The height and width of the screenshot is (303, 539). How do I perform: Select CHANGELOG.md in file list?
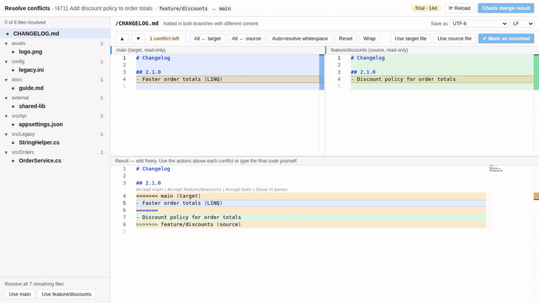coord(55,33)
